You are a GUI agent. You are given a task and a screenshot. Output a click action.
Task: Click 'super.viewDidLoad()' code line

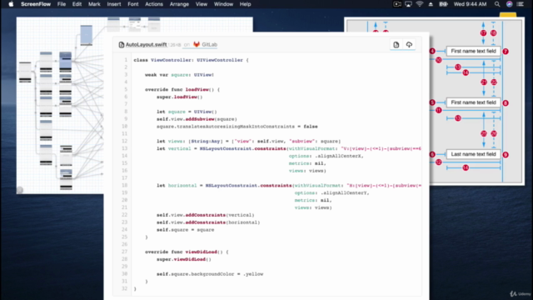coord(184,259)
